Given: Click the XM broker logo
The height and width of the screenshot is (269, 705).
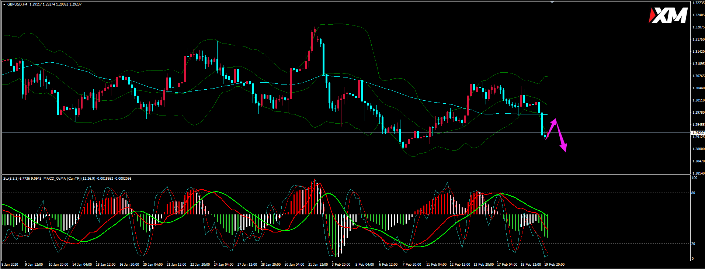Looking at the screenshot, I should pyautogui.click(x=668, y=16).
